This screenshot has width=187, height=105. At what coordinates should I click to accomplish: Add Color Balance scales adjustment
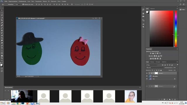(x=152, y=56)
